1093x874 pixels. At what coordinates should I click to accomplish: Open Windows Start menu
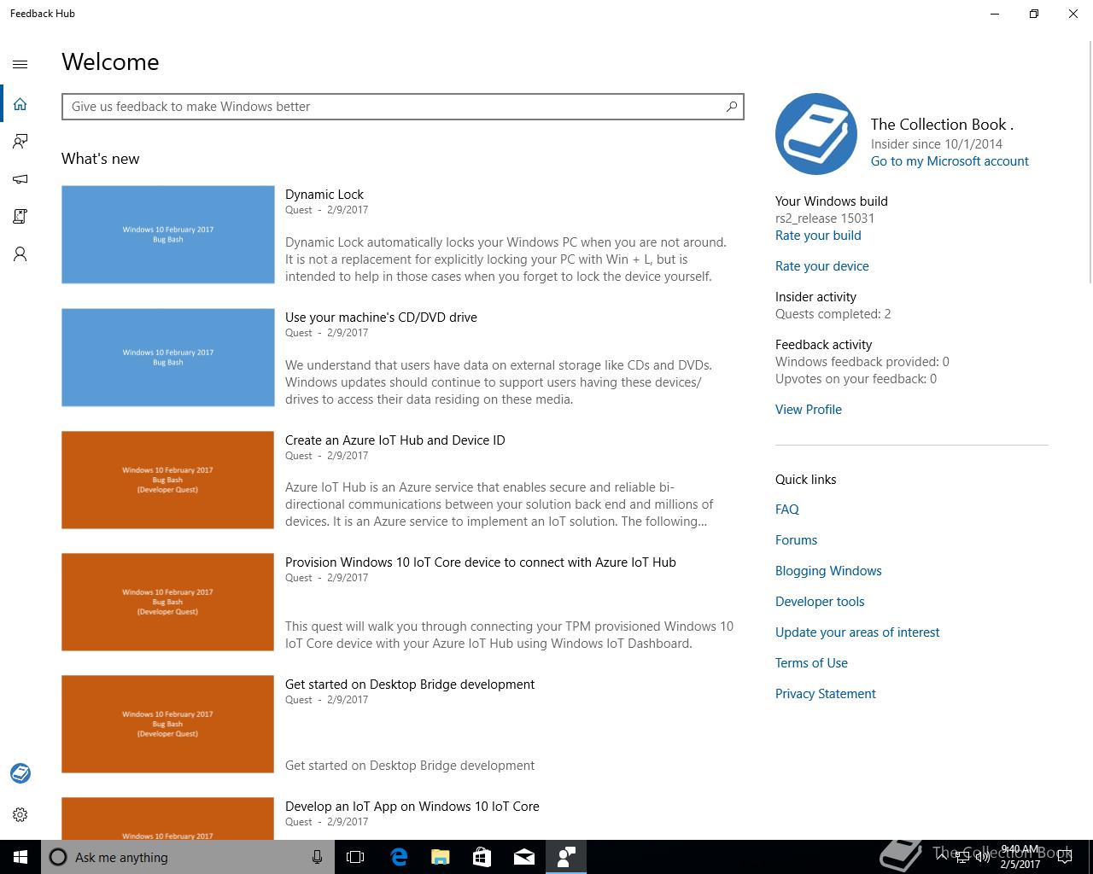tap(20, 857)
